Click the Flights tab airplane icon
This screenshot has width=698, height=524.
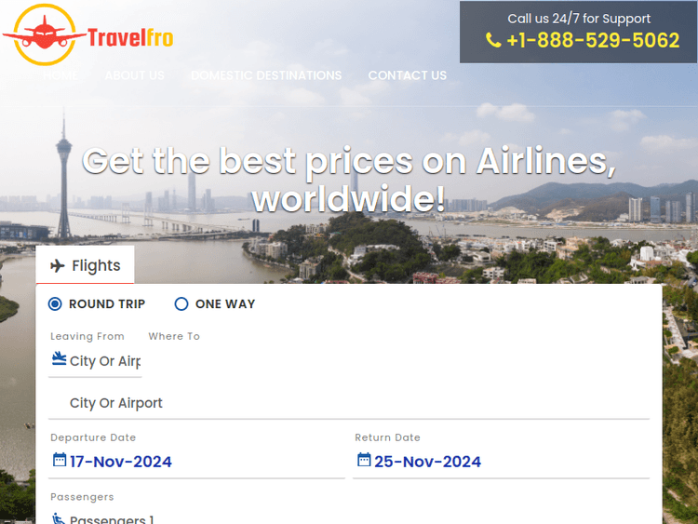tap(58, 266)
